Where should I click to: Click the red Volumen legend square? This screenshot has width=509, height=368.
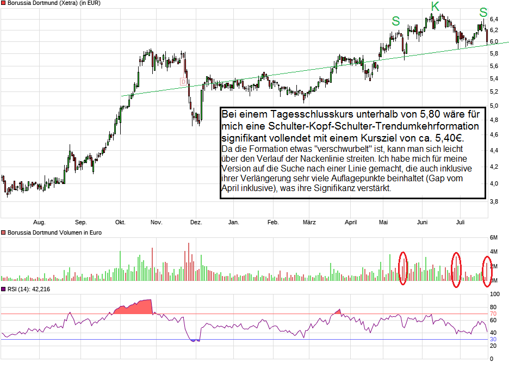click(4, 233)
